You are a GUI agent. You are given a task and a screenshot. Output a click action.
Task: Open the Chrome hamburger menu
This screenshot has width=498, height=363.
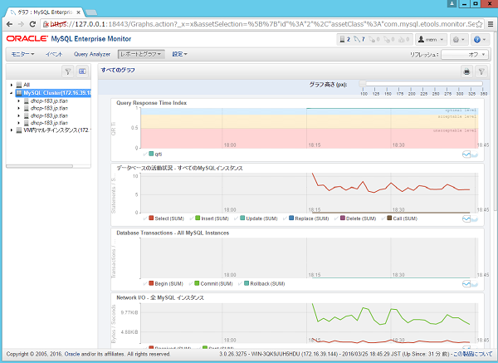point(491,24)
